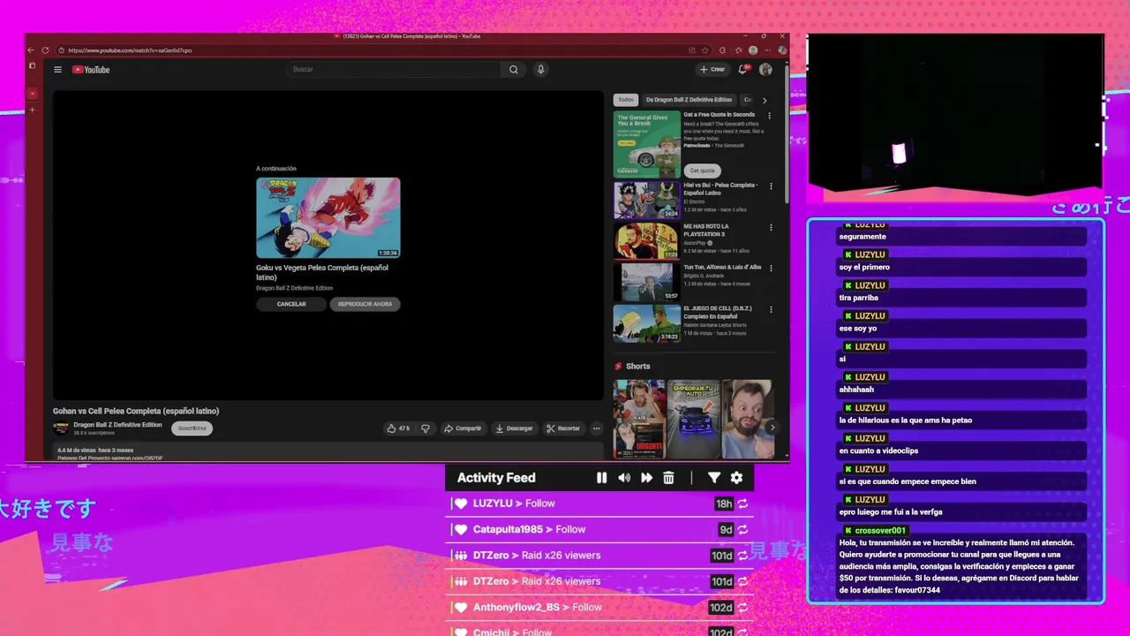Viewport: 1130px width, 636px height.
Task: Open more actions ellipsis under the video
Action: click(596, 428)
